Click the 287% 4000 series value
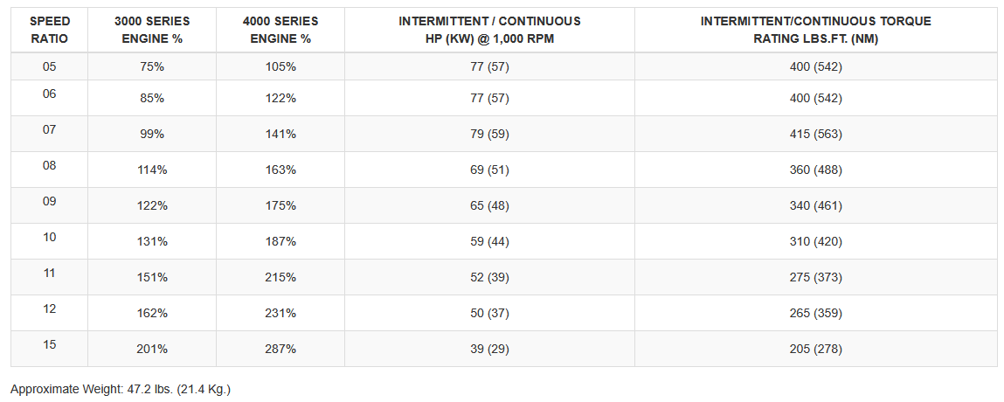Screen dimensions: 1004x402 280,349
